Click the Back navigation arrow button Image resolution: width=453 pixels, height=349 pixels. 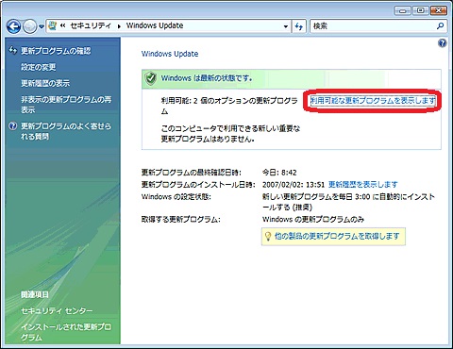click(13, 26)
